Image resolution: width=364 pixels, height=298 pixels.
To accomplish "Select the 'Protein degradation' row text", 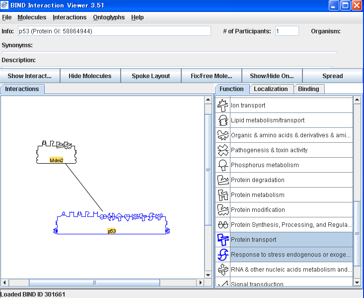I will (x=258, y=180).
